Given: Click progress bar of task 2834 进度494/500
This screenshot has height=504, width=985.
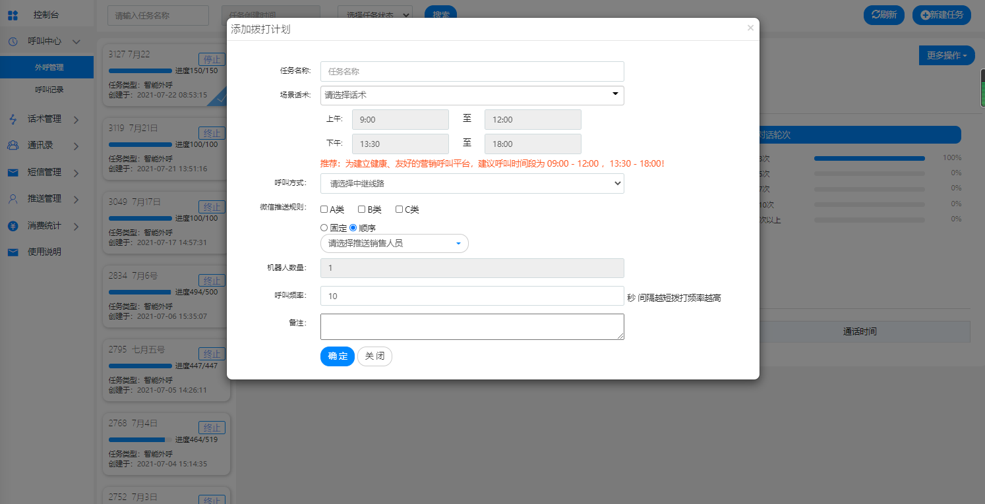Looking at the screenshot, I should click(x=140, y=292).
